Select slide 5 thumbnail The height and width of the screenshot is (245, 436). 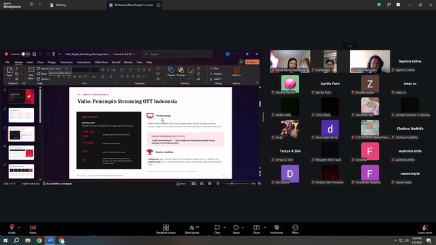21,171
